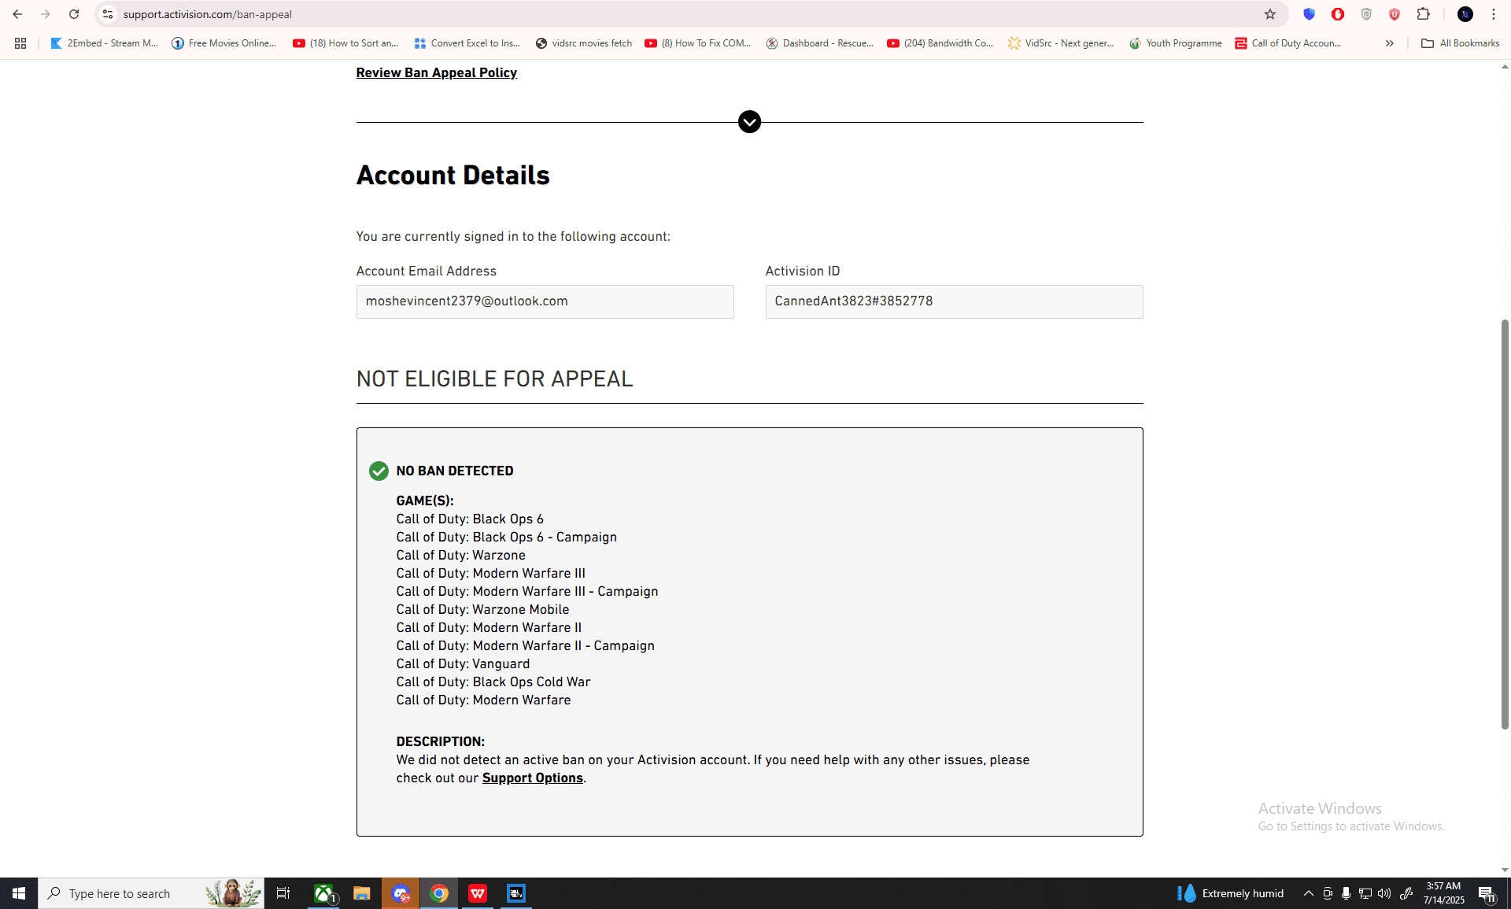This screenshot has height=909, width=1511.
Task: Open Xbox app in taskbar
Action: pos(323,893)
